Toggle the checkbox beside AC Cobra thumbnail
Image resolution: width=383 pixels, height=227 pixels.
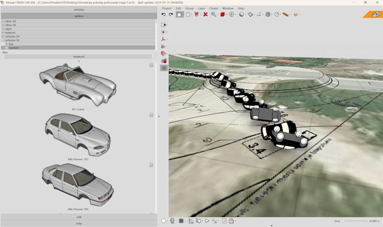point(152,65)
